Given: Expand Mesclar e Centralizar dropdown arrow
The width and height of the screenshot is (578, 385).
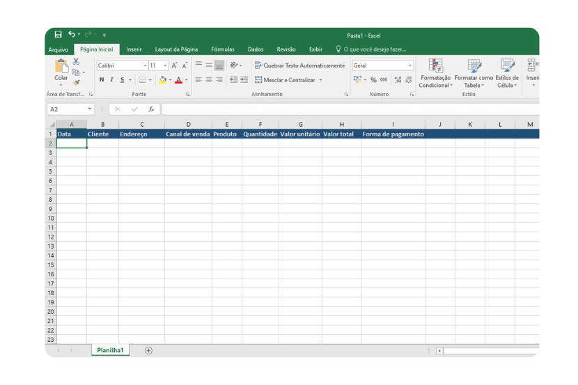Looking at the screenshot, I should pos(321,80).
